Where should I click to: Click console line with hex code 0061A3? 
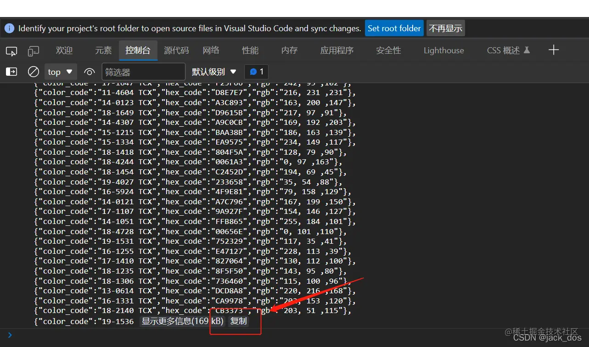click(188, 162)
